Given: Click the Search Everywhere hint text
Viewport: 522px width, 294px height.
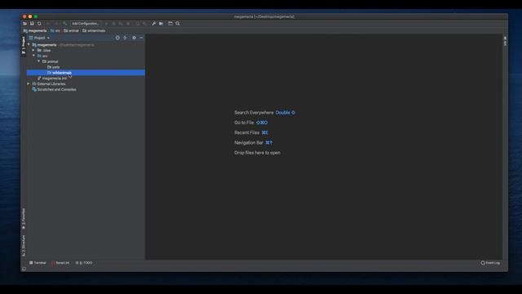Looking at the screenshot, I should (264, 113).
